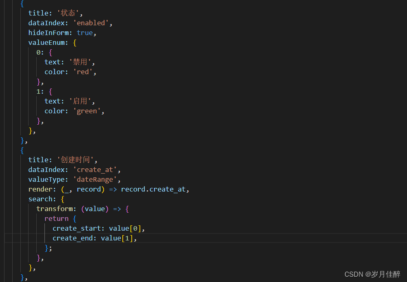This screenshot has height=282, width=407.
Task: Click the 'dateRange' string value
Action: pyautogui.click(x=95, y=180)
